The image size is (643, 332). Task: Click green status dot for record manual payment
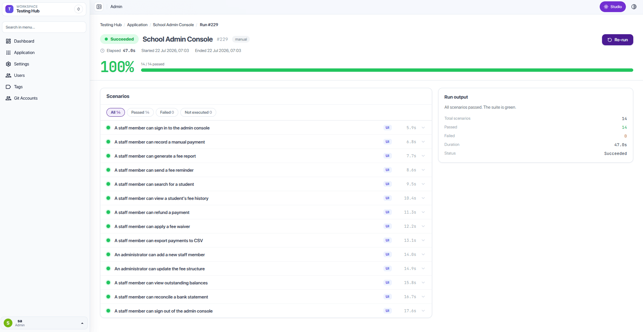point(108,142)
